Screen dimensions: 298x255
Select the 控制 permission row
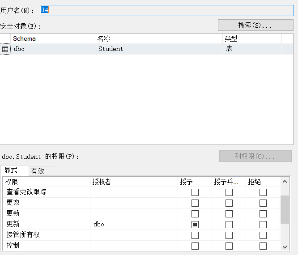pos(141,246)
